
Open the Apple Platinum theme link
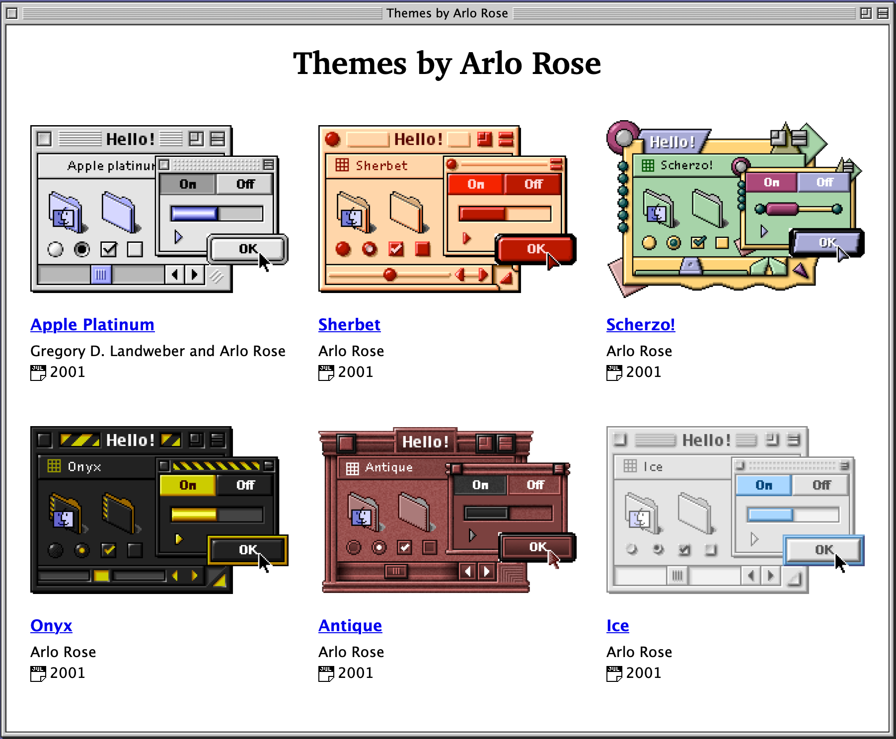(92, 325)
